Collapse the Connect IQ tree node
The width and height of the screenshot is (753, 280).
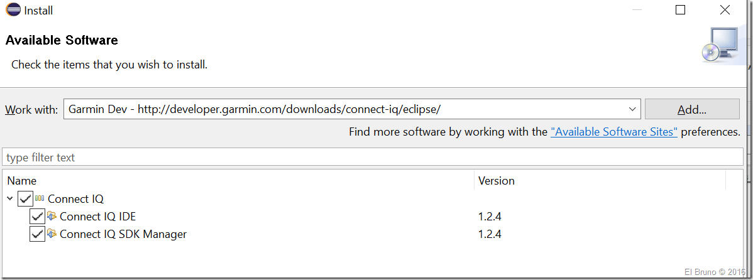click(10, 199)
